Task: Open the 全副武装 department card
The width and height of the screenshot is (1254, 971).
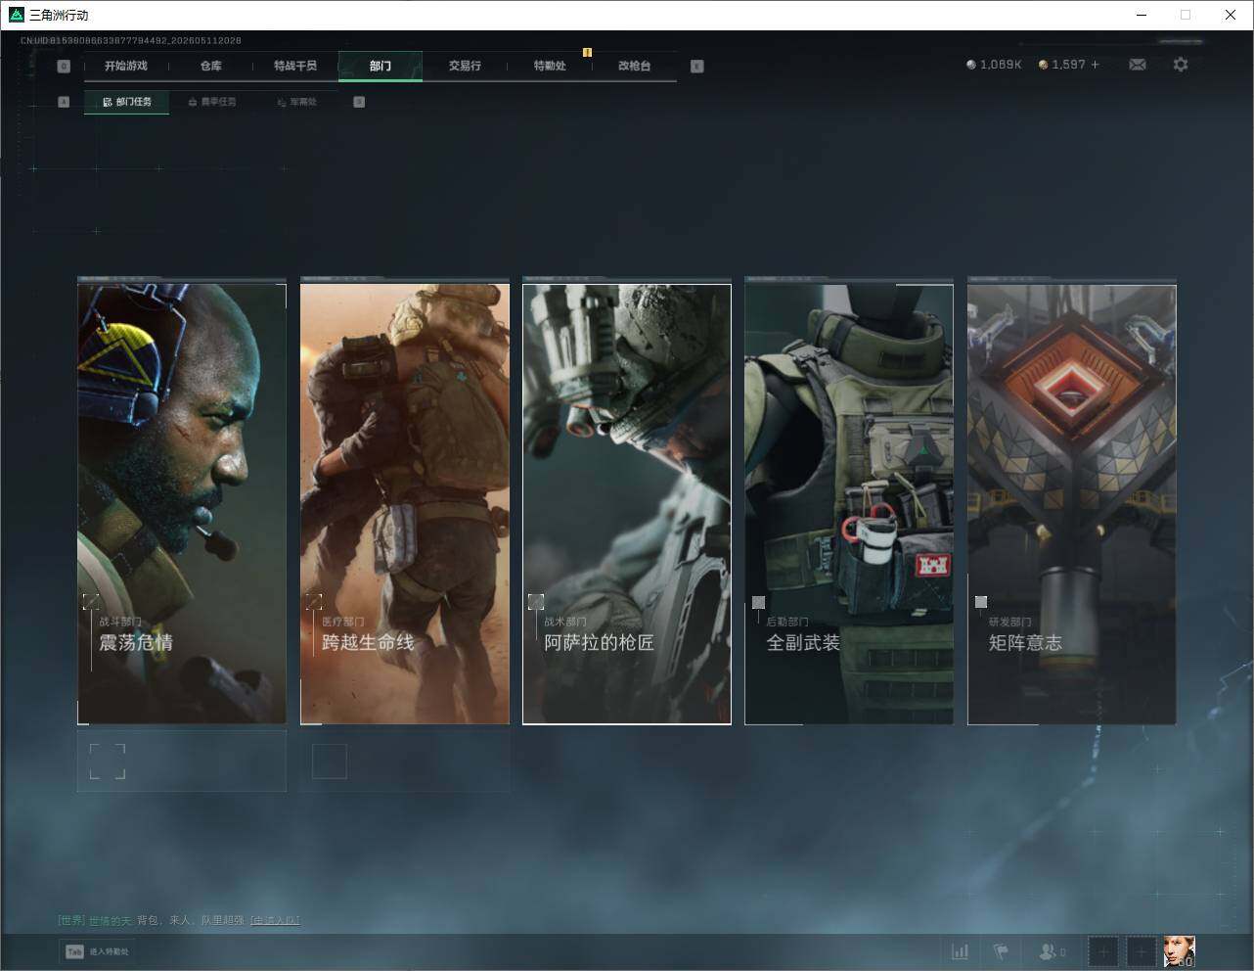Action: pyautogui.click(x=849, y=504)
